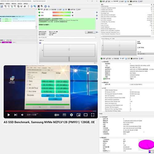This screenshot has height=154, width=154.
Task: Mute the video player volume
Action: click(x=22, y=115)
